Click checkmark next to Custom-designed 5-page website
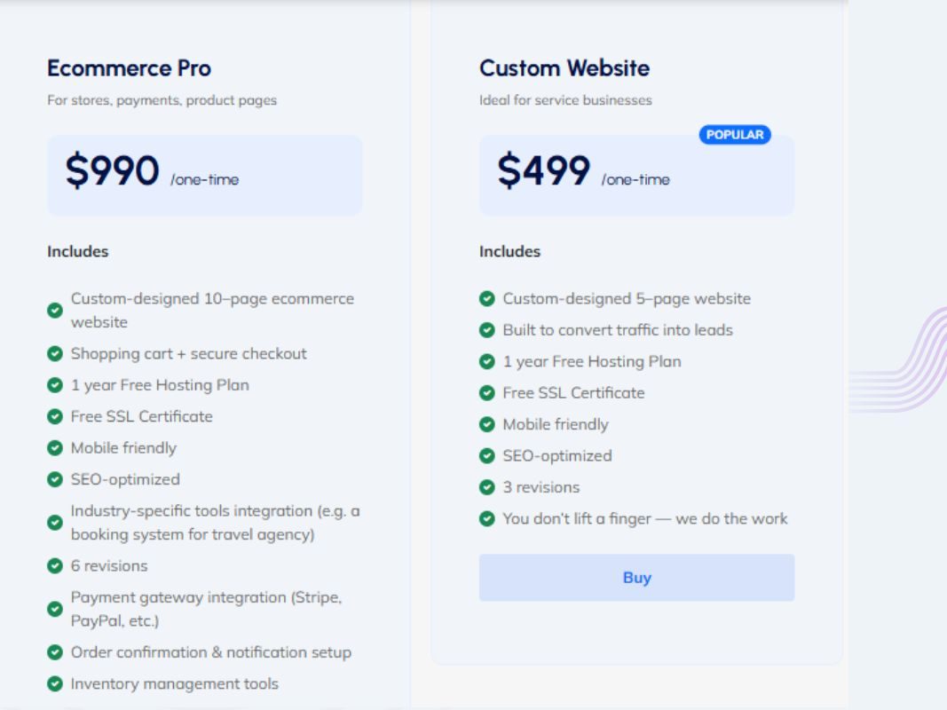Viewport: 947px width, 710px height. (486, 299)
